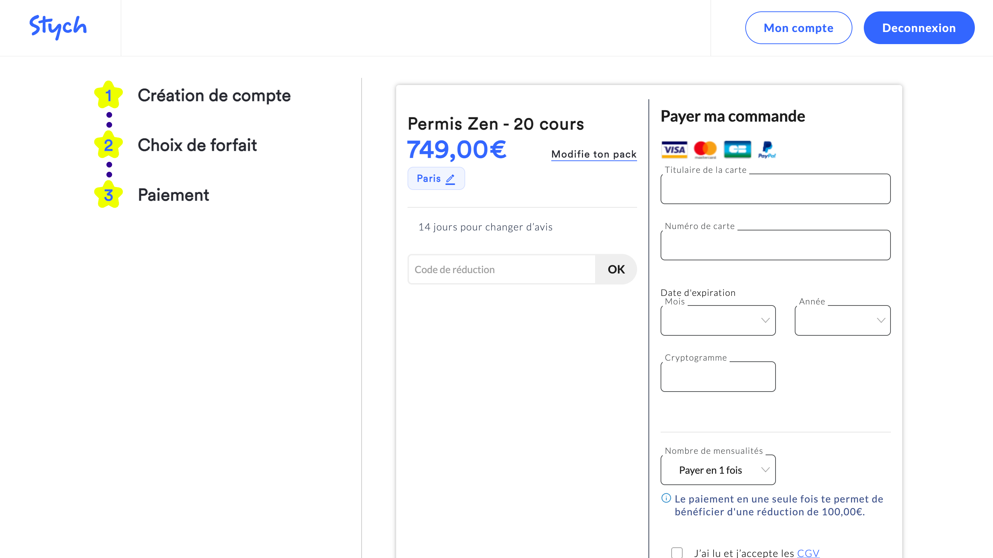Open the Payer en 1 fois dropdown
Screen dimensions: 993x558
(718, 470)
